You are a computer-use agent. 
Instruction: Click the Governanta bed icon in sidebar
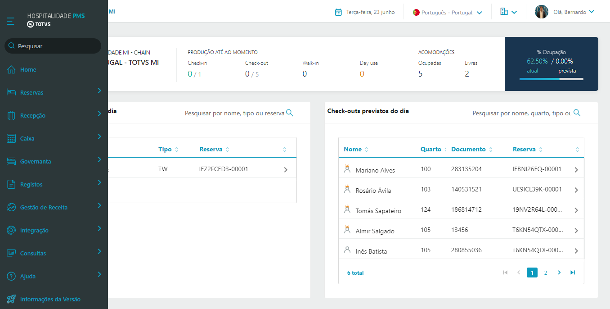[11, 161]
